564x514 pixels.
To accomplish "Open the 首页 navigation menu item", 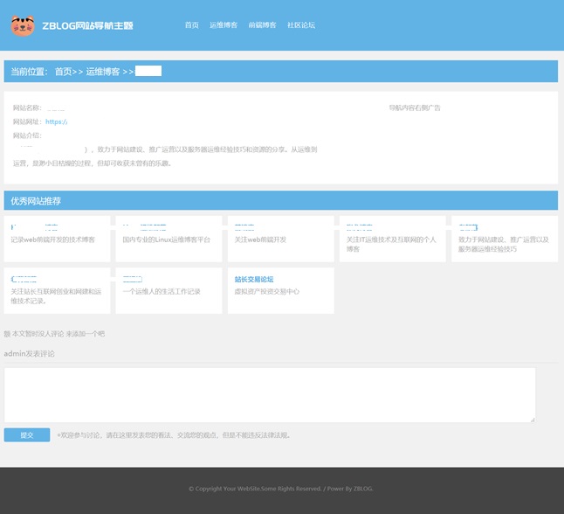I will pos(191,25).
